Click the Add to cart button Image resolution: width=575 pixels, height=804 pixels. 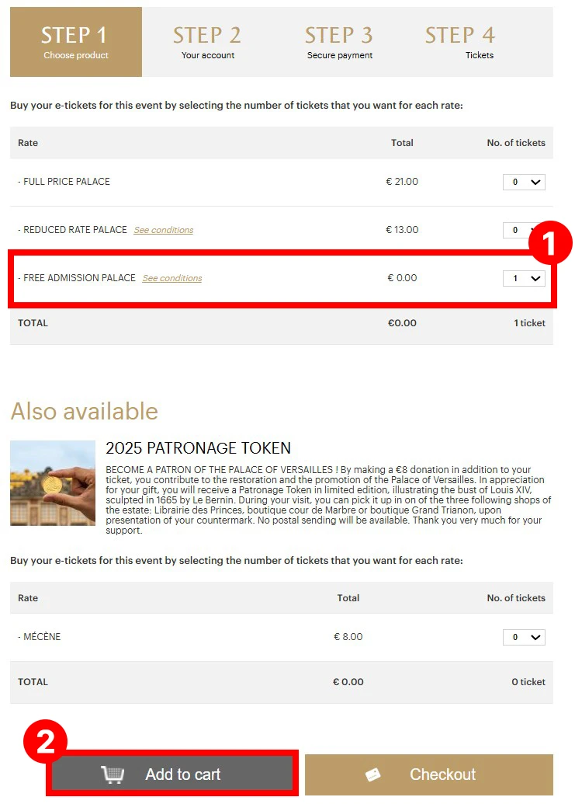click(x=172, y=774)
